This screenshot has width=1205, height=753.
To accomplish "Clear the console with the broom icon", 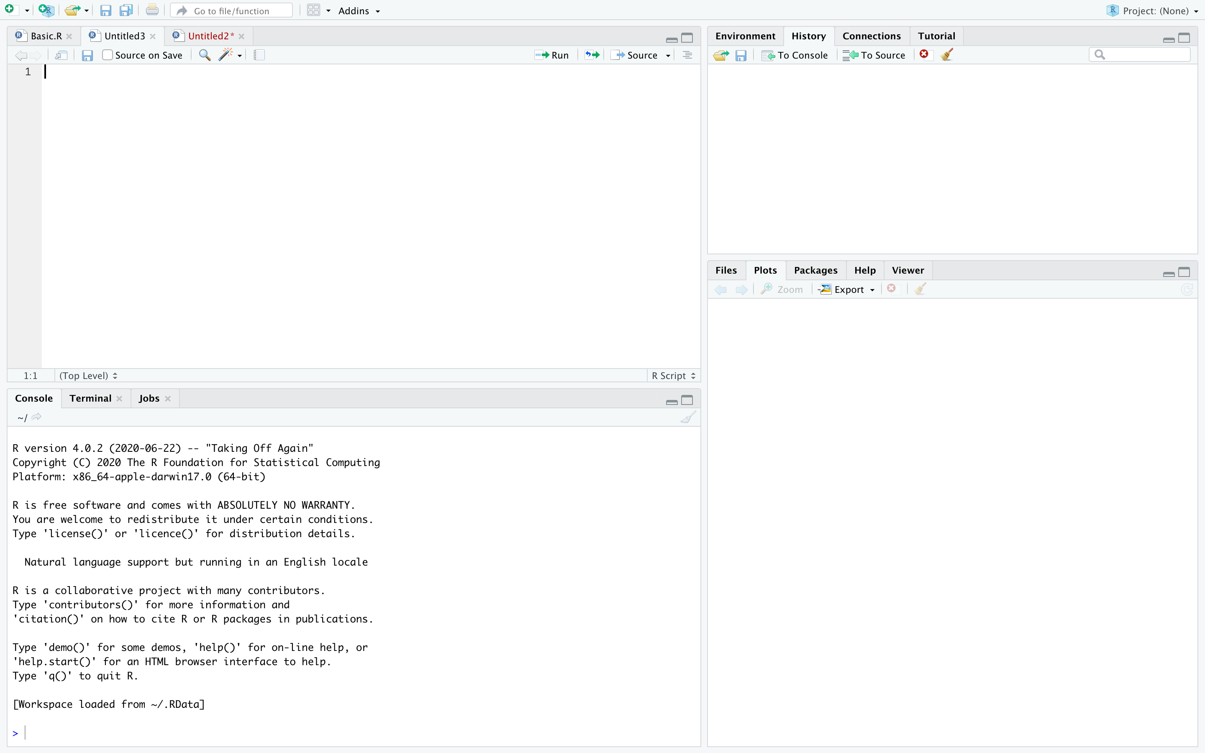I will (x=688, y=417).
